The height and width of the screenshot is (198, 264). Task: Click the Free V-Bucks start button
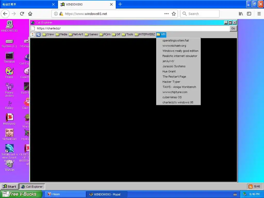pos(21,194)
